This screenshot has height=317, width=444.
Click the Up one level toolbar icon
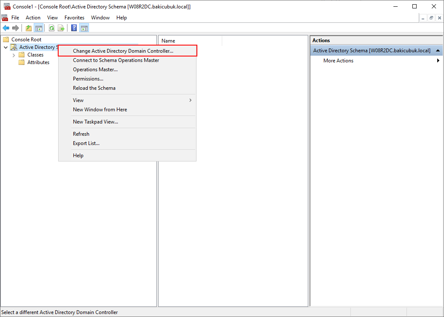[x=29, y=28]
